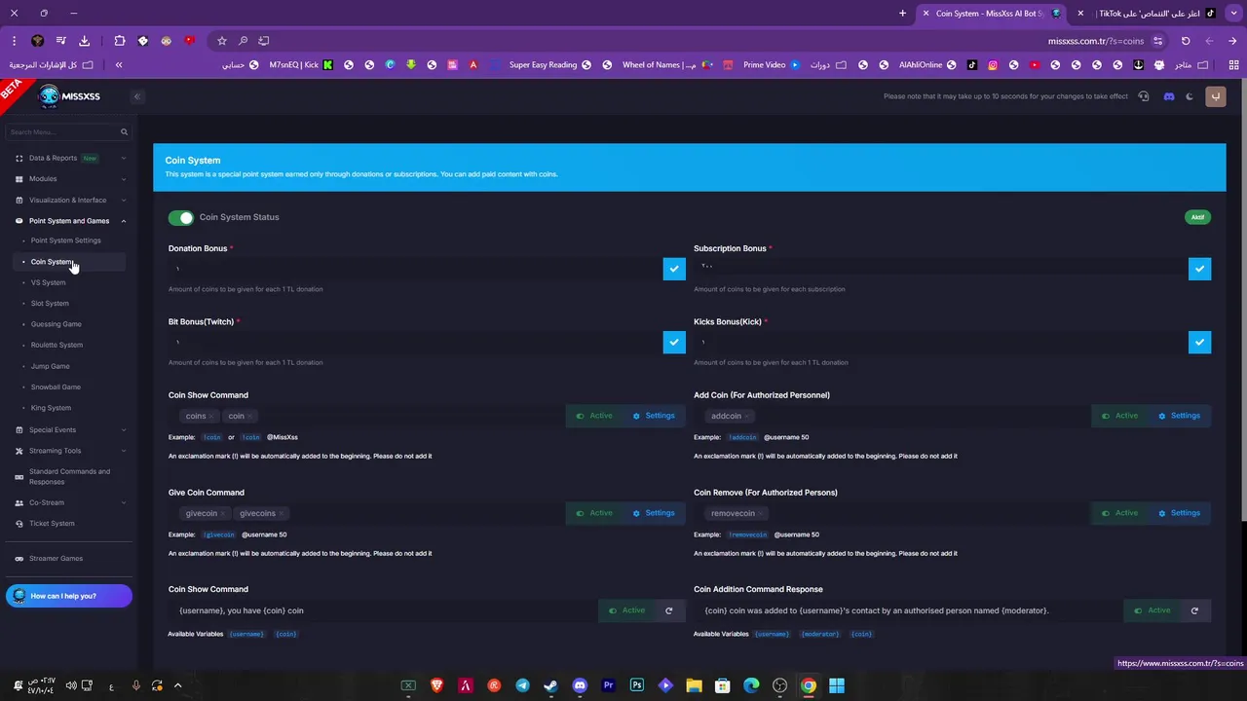Save the Donation Bonus value with checkmark
This screenshot has height=701, width=1247.
click(x=674, y=269)
